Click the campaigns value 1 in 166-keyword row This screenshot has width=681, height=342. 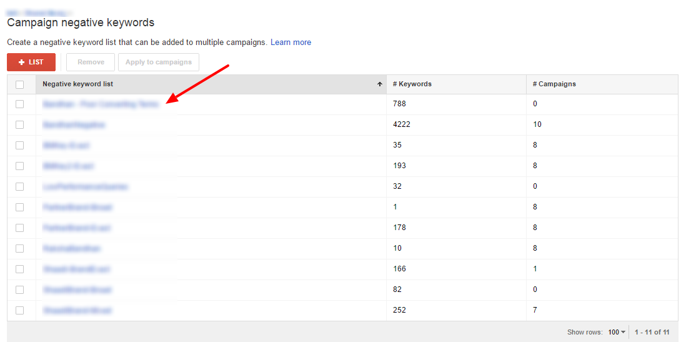click(535, 269)
